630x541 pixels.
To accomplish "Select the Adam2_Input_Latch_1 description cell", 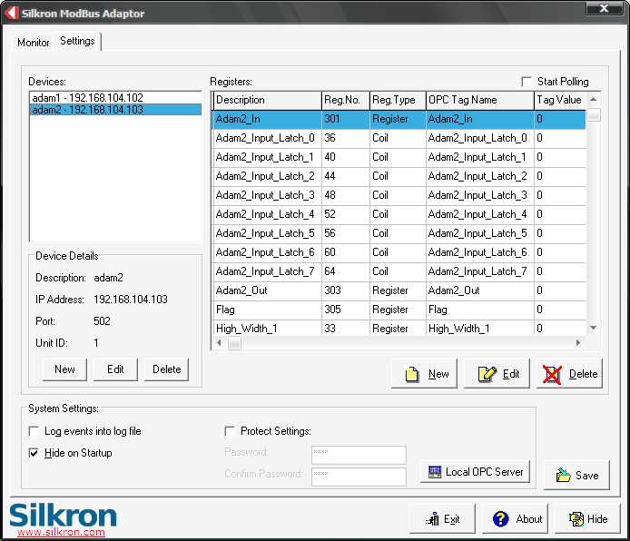I will point(267,157).
